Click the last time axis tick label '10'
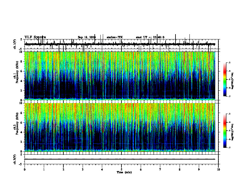The width and height of the screenshot is (246, 190). (x=218, y=170)
